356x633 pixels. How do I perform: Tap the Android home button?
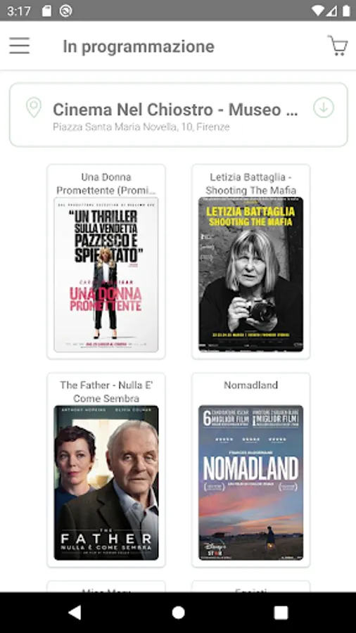pyautogui.click(x=178, y=613)
